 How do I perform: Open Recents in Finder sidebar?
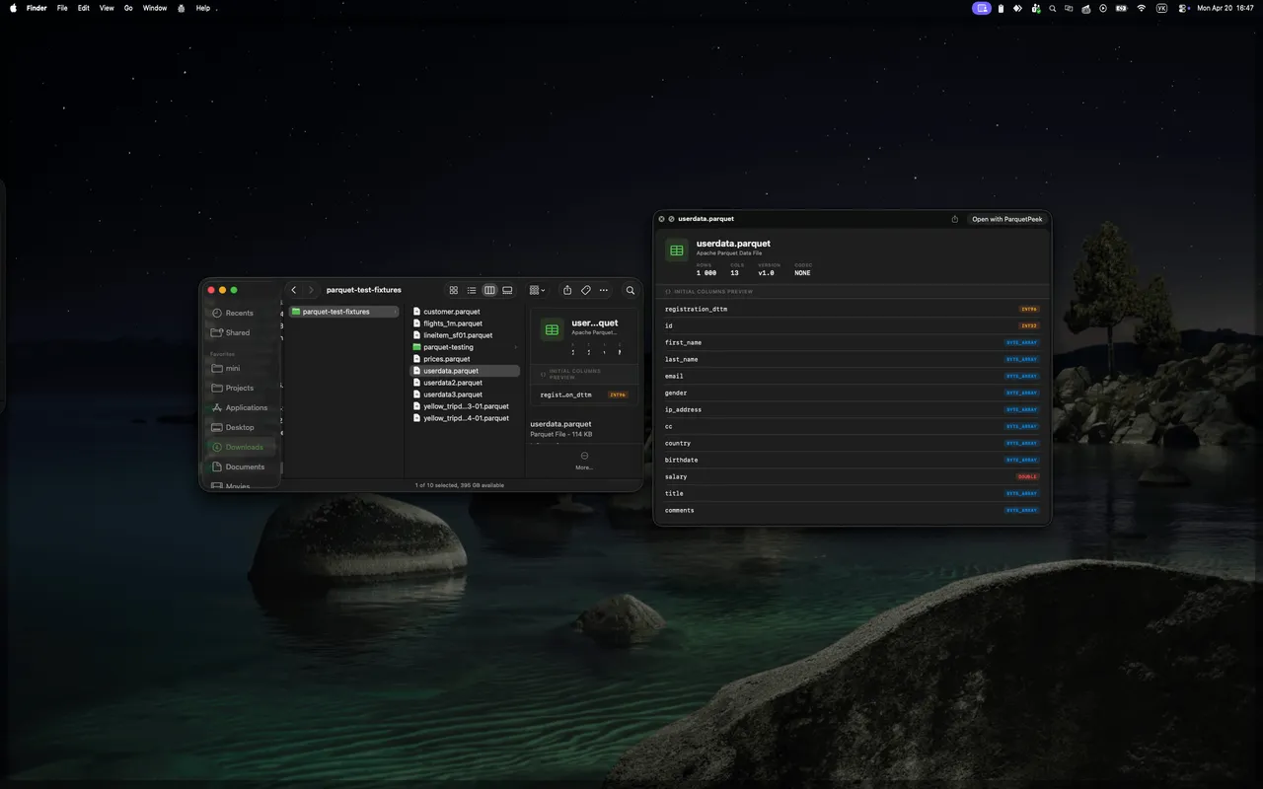click(x=239, y=313)
